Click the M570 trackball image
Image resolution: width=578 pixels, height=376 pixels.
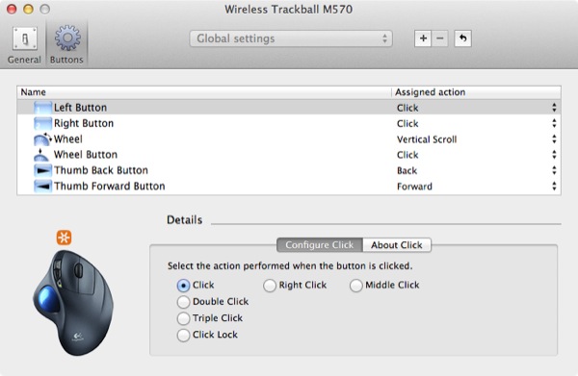tap(73, 303)
